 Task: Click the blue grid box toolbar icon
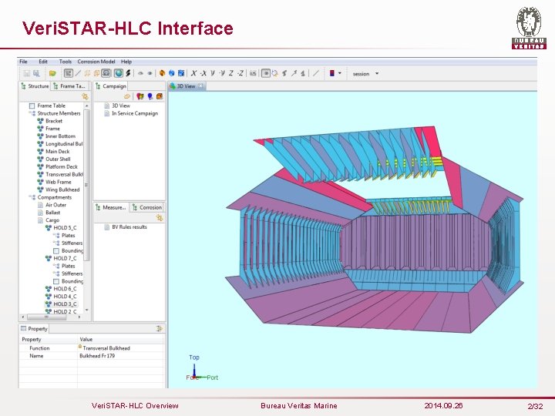(x=181, y=73)
